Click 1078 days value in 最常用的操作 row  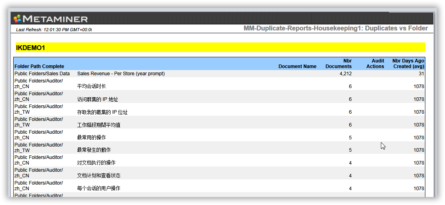tap(419, 137)
